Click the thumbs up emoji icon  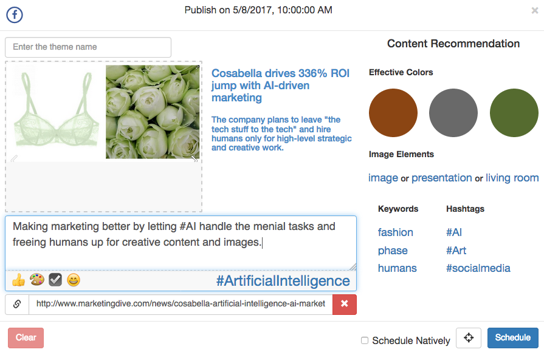click(x=19, y=280)
